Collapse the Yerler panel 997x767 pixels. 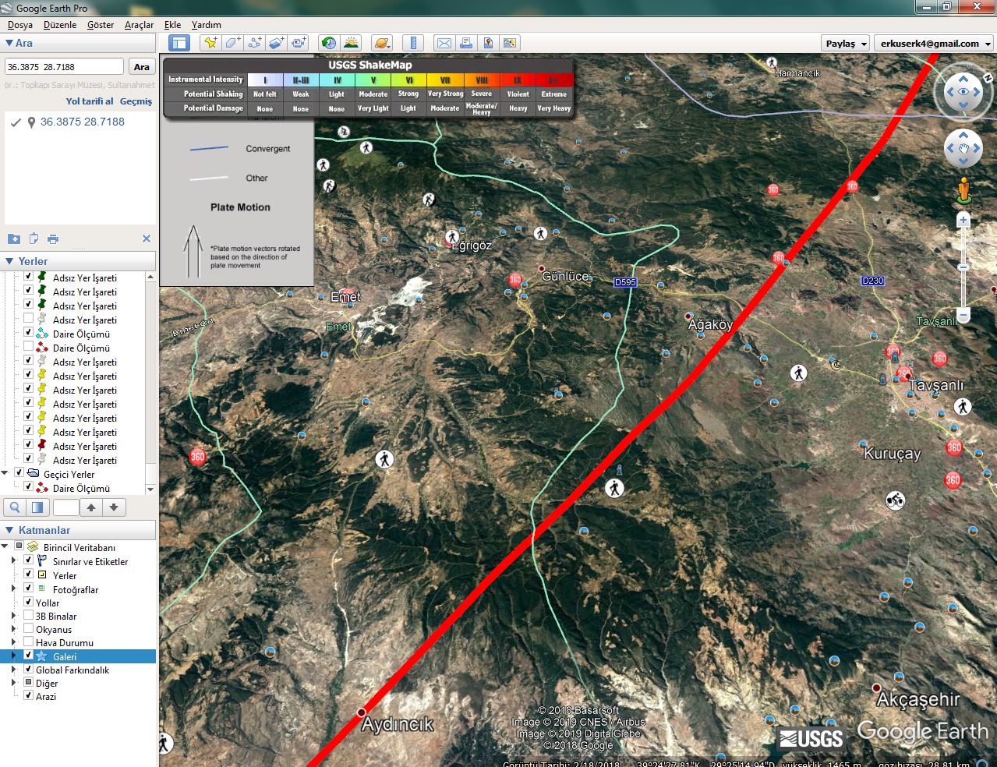(x=9, y=261)
